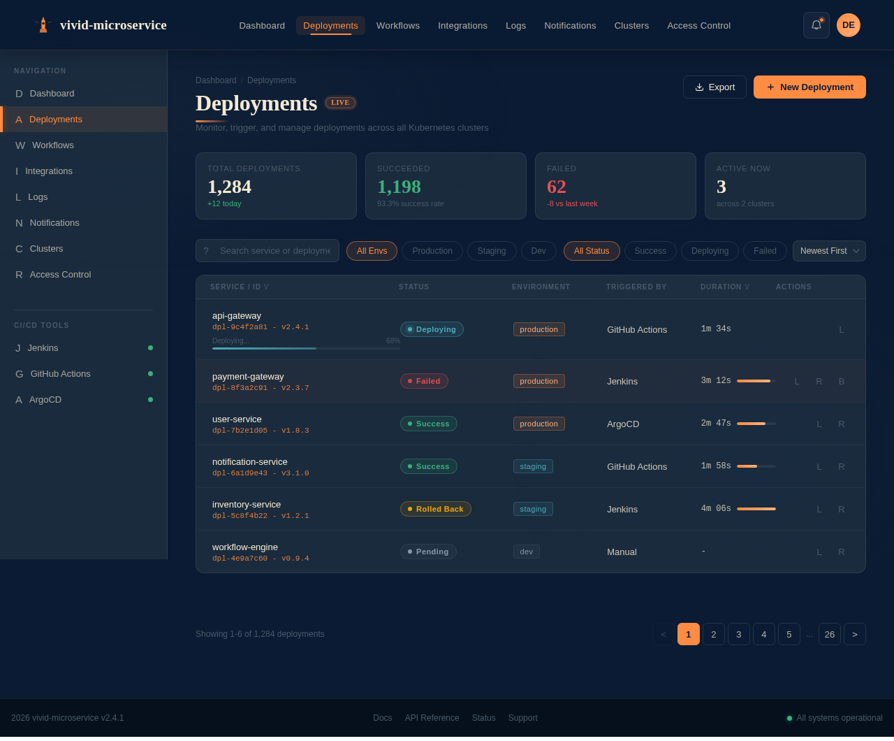Go to page 26 of deployments
The image size is (894, 741).
(829, 634)
